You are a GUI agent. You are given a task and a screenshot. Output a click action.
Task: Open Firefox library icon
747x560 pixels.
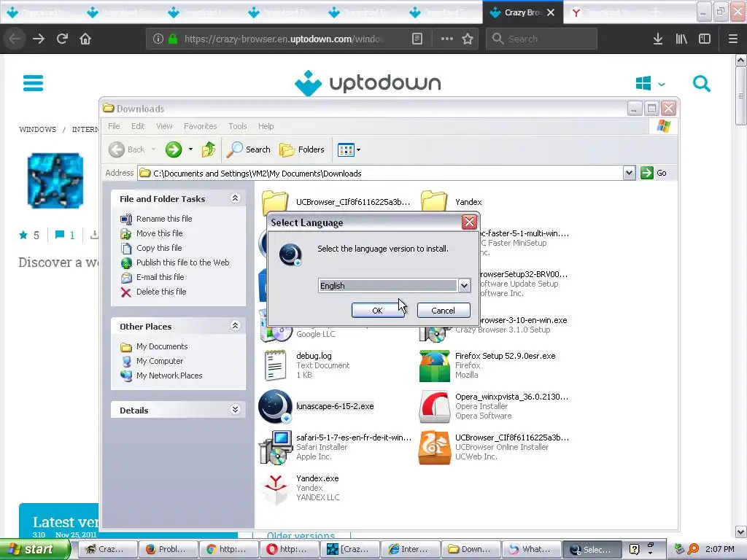(x=681, y=39)
